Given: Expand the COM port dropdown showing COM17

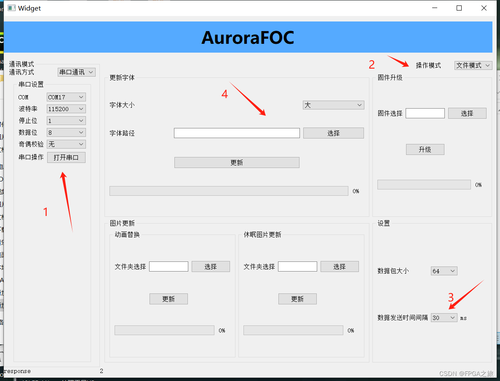Looking at the screenshot, I should (x=66, y=97).
